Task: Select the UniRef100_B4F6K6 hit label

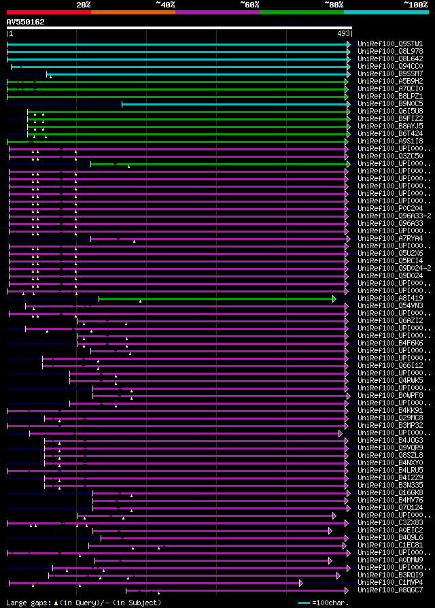Action: [390, 343]
